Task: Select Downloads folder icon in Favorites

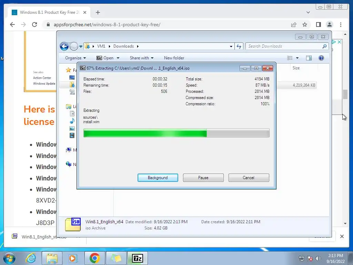Action: (x=72, y=85)
